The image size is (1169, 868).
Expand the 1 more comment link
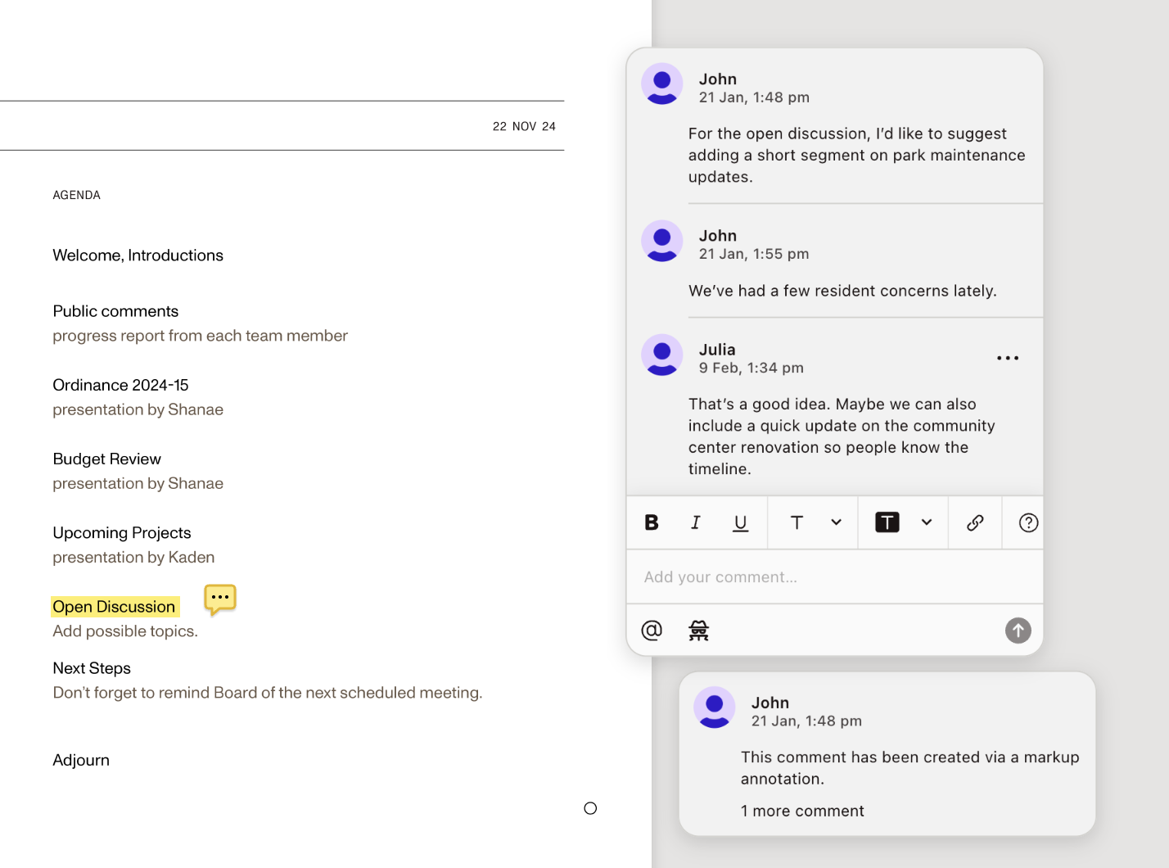coord(802,811)
